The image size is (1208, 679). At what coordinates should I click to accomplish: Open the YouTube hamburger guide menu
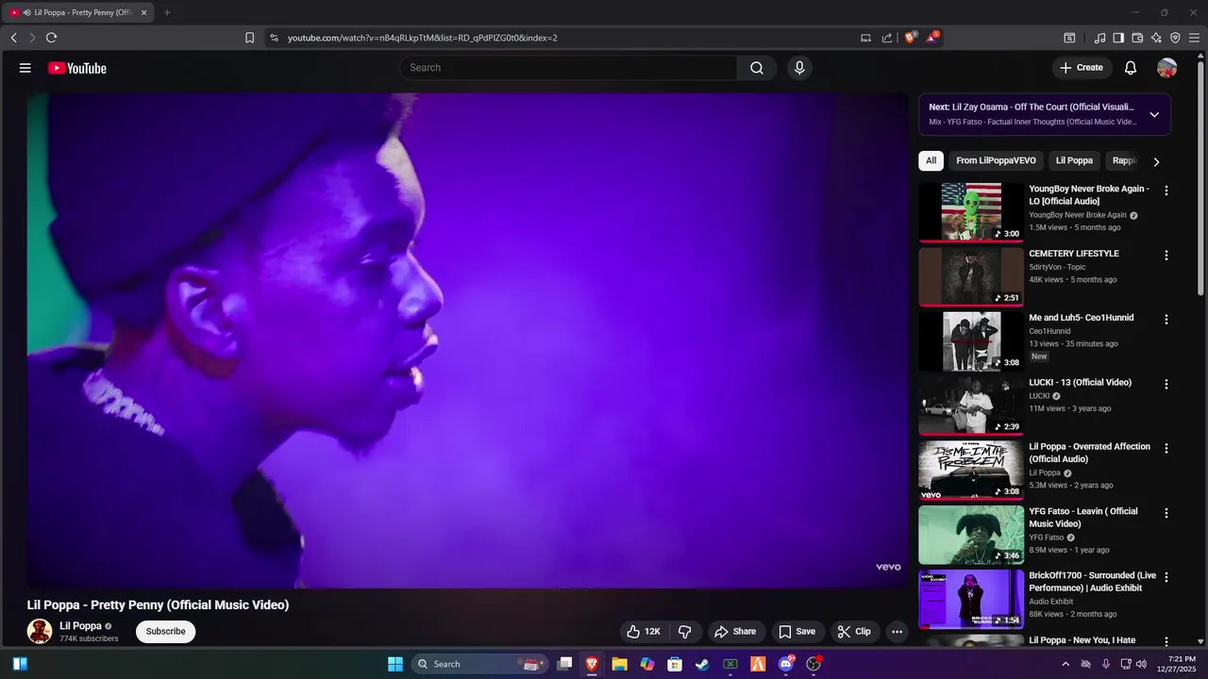(25, 68)
